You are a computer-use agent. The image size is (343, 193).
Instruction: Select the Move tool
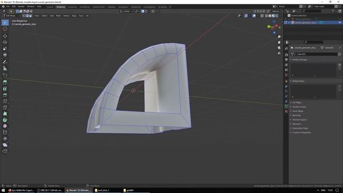5,36
